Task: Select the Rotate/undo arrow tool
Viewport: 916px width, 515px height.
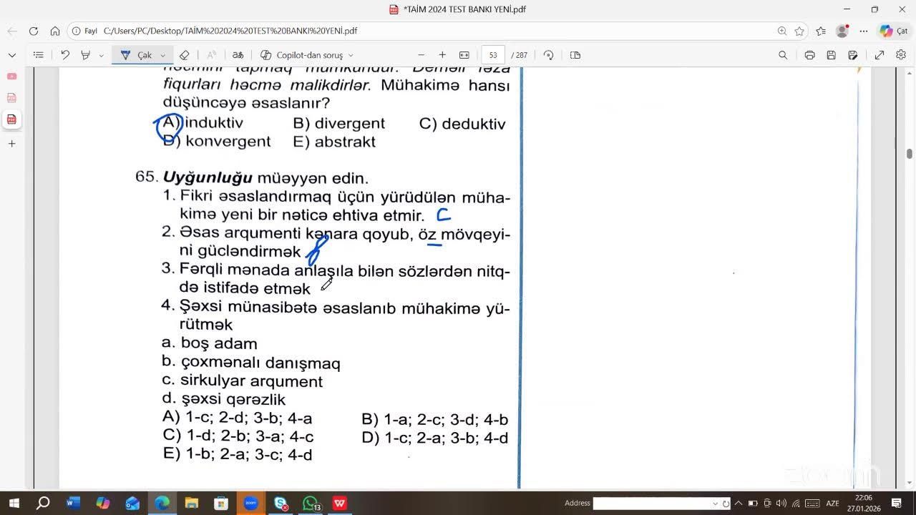Action: pyautogui.click(x=65, y=55)
